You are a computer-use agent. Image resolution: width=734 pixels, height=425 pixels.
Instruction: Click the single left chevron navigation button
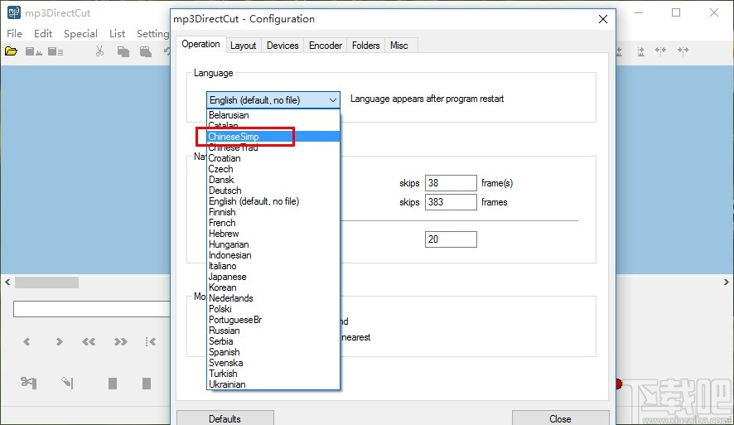(x=27, y=341)
